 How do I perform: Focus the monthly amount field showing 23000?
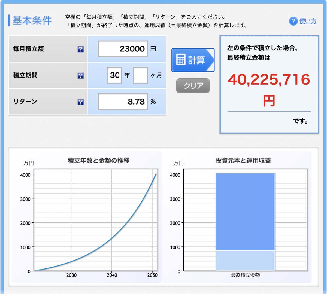pos(123,49)
